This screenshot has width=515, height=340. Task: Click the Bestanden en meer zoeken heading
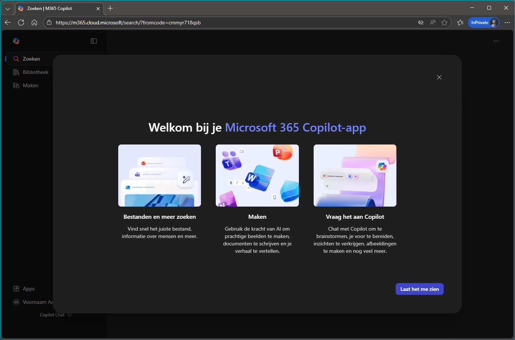coord(160,217)
